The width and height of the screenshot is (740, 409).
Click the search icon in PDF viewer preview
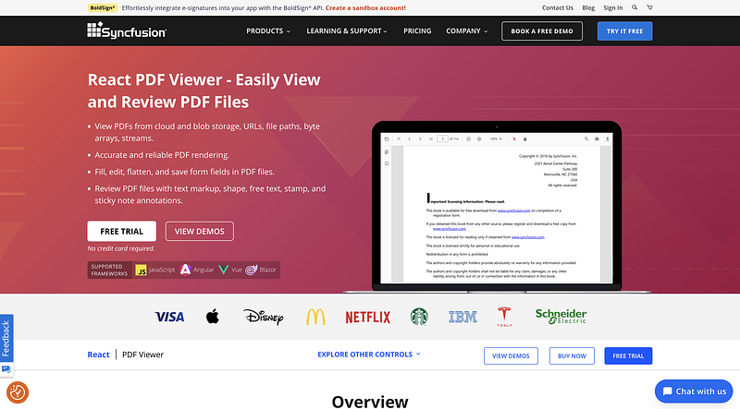[586, 138]
